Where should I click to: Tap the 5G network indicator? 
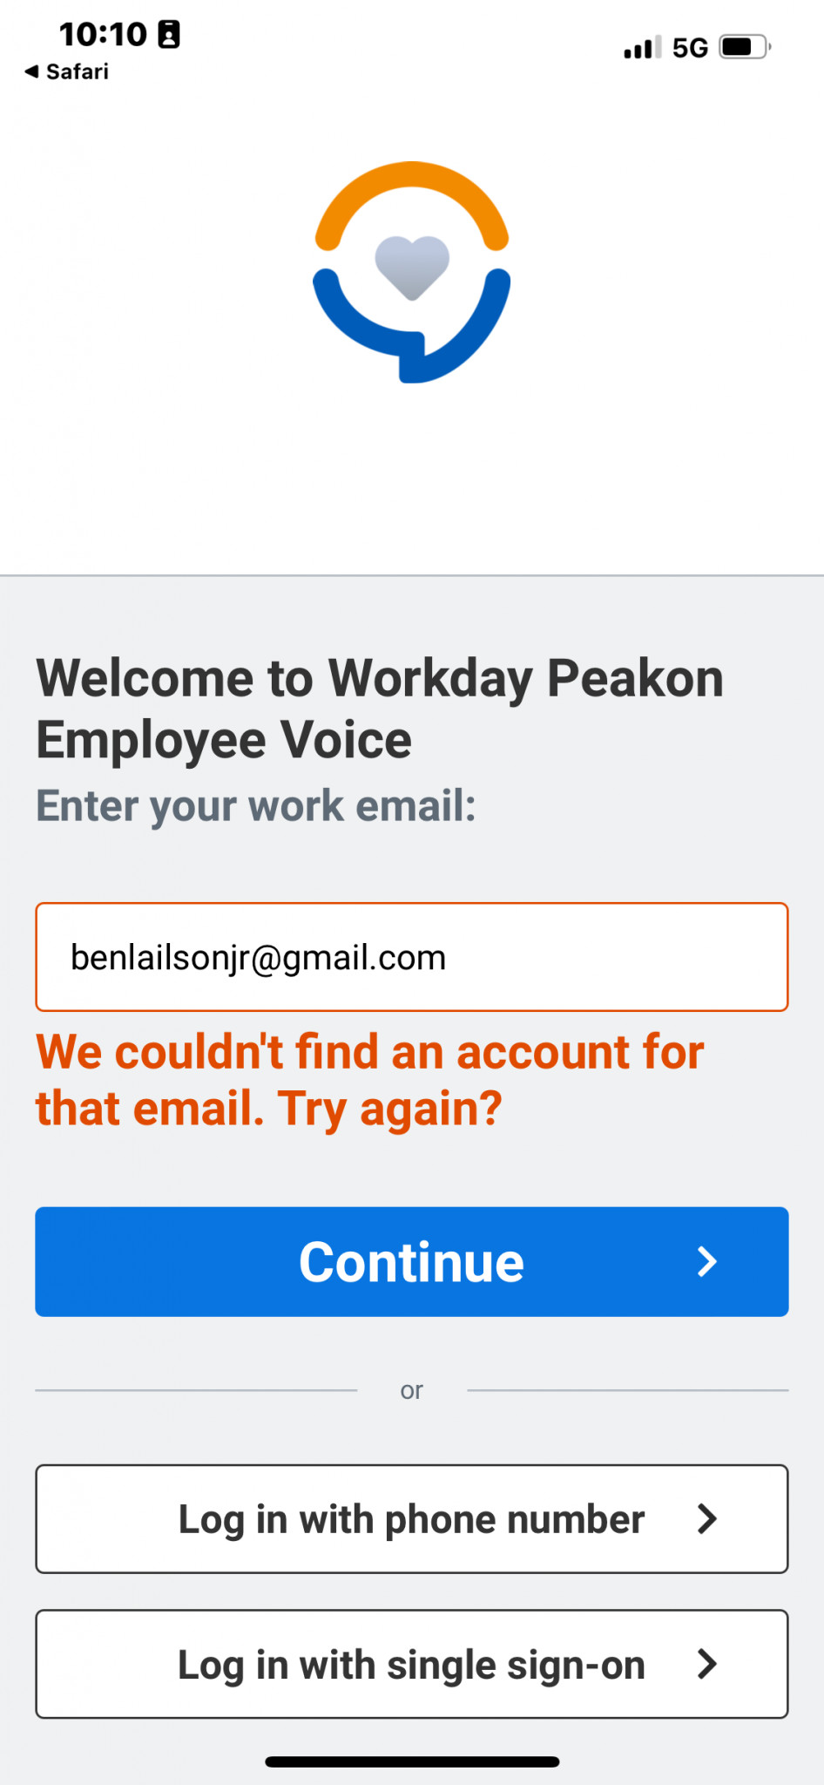coord(690,48)
